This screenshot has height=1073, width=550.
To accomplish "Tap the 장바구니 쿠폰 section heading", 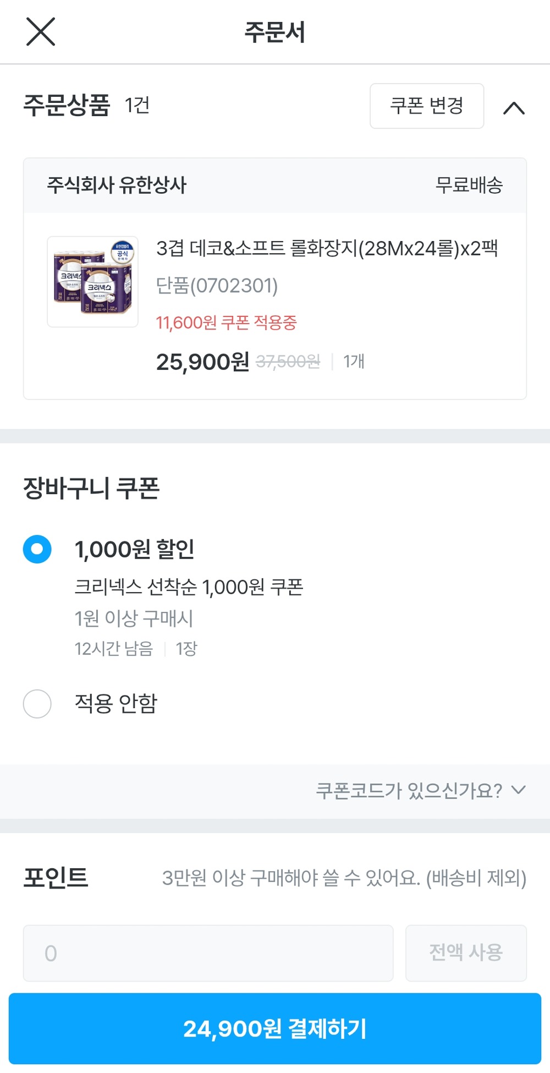I will (x=91, y=488).
